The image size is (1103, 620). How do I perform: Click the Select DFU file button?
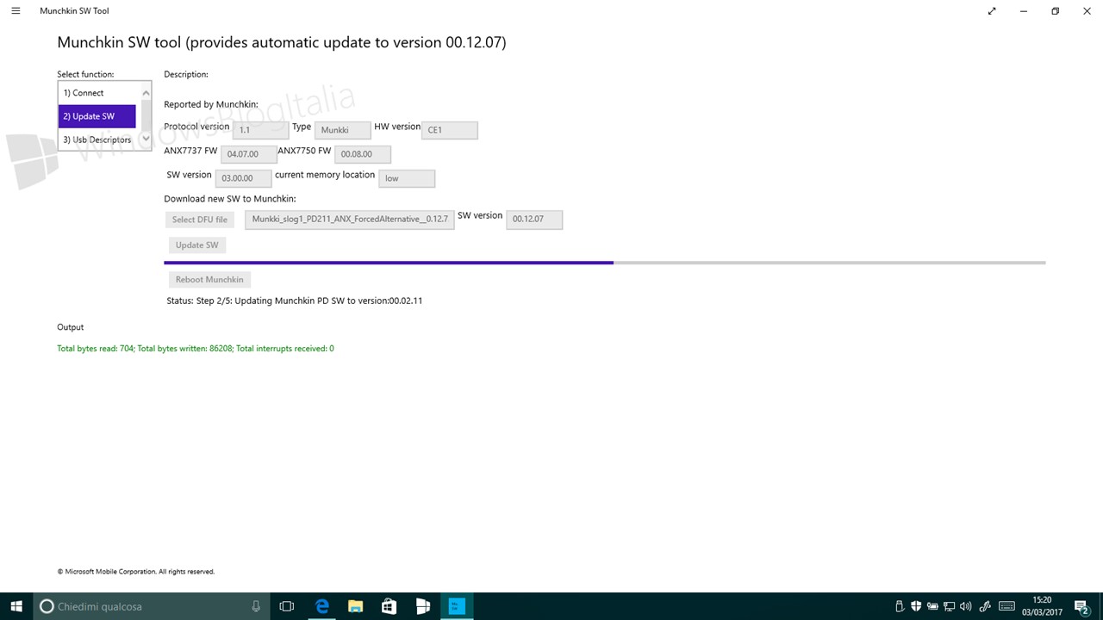(200, 220)
